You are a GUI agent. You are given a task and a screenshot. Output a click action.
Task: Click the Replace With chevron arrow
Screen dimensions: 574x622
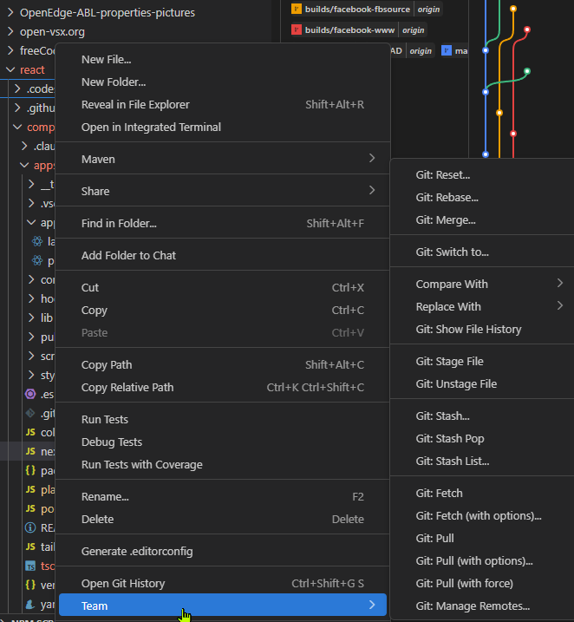coord(560,306)
